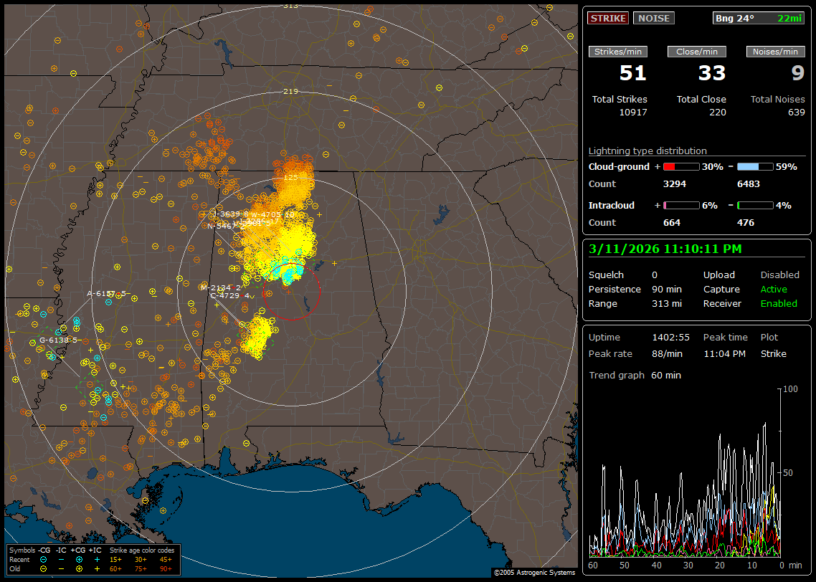Viewport: 816px width, 582px height.
Task: Click the 60 min trend graph area
Action: click(x=685, y=473)
